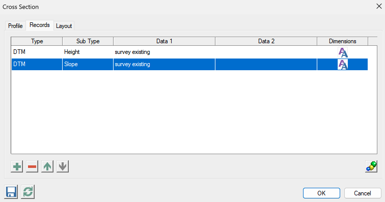
Task: Open text dimensions icon for Slope row
Action: 343,64
